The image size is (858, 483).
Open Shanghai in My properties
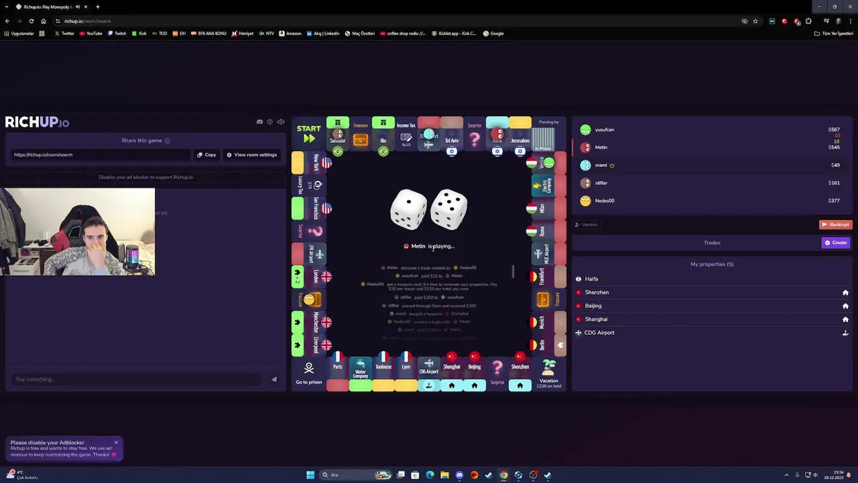(x=712, y=319)
